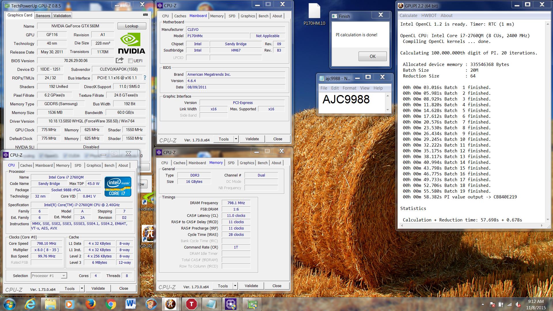Click Close in the Memory CPU-Z window
553x311 pixels.
click(277, 286)
